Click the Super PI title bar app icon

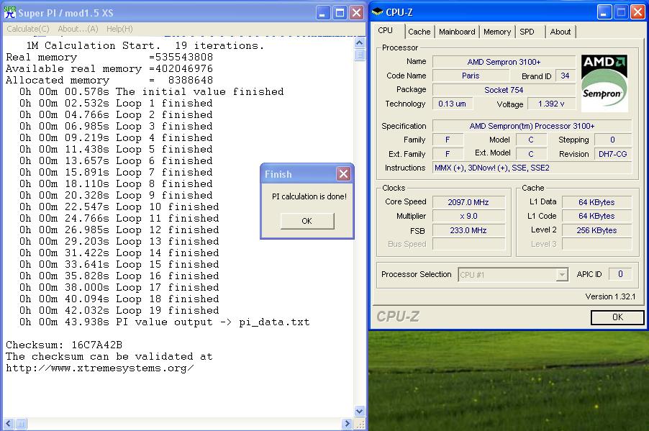[x=9, y=12]
